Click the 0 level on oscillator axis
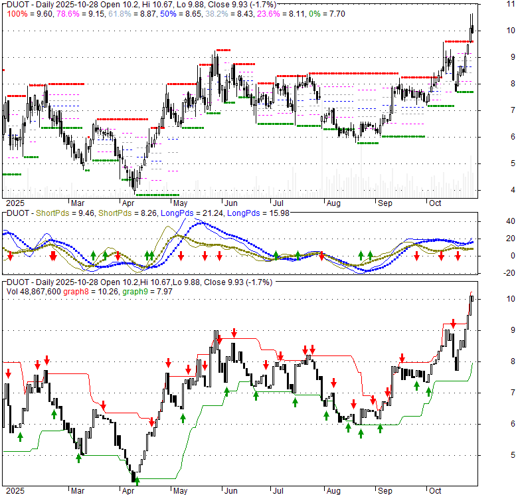 pos(513,256)
